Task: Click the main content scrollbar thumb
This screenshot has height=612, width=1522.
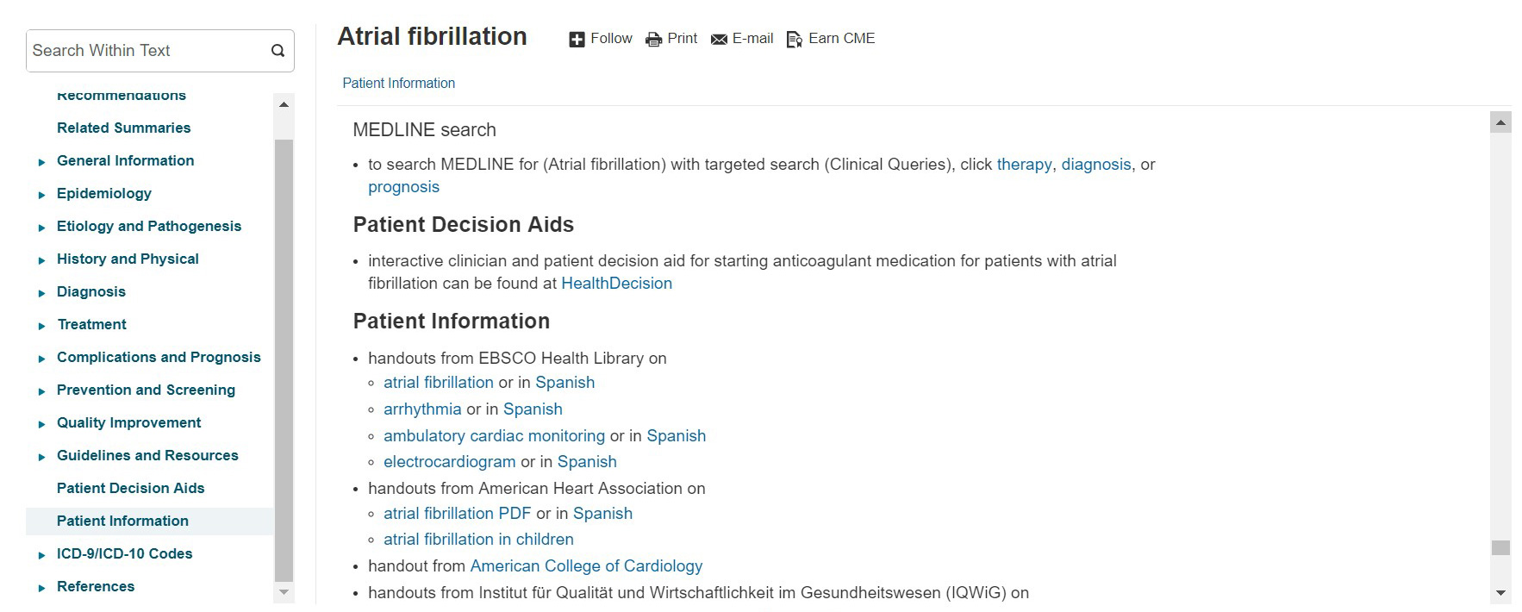Action: point(1500,547)
